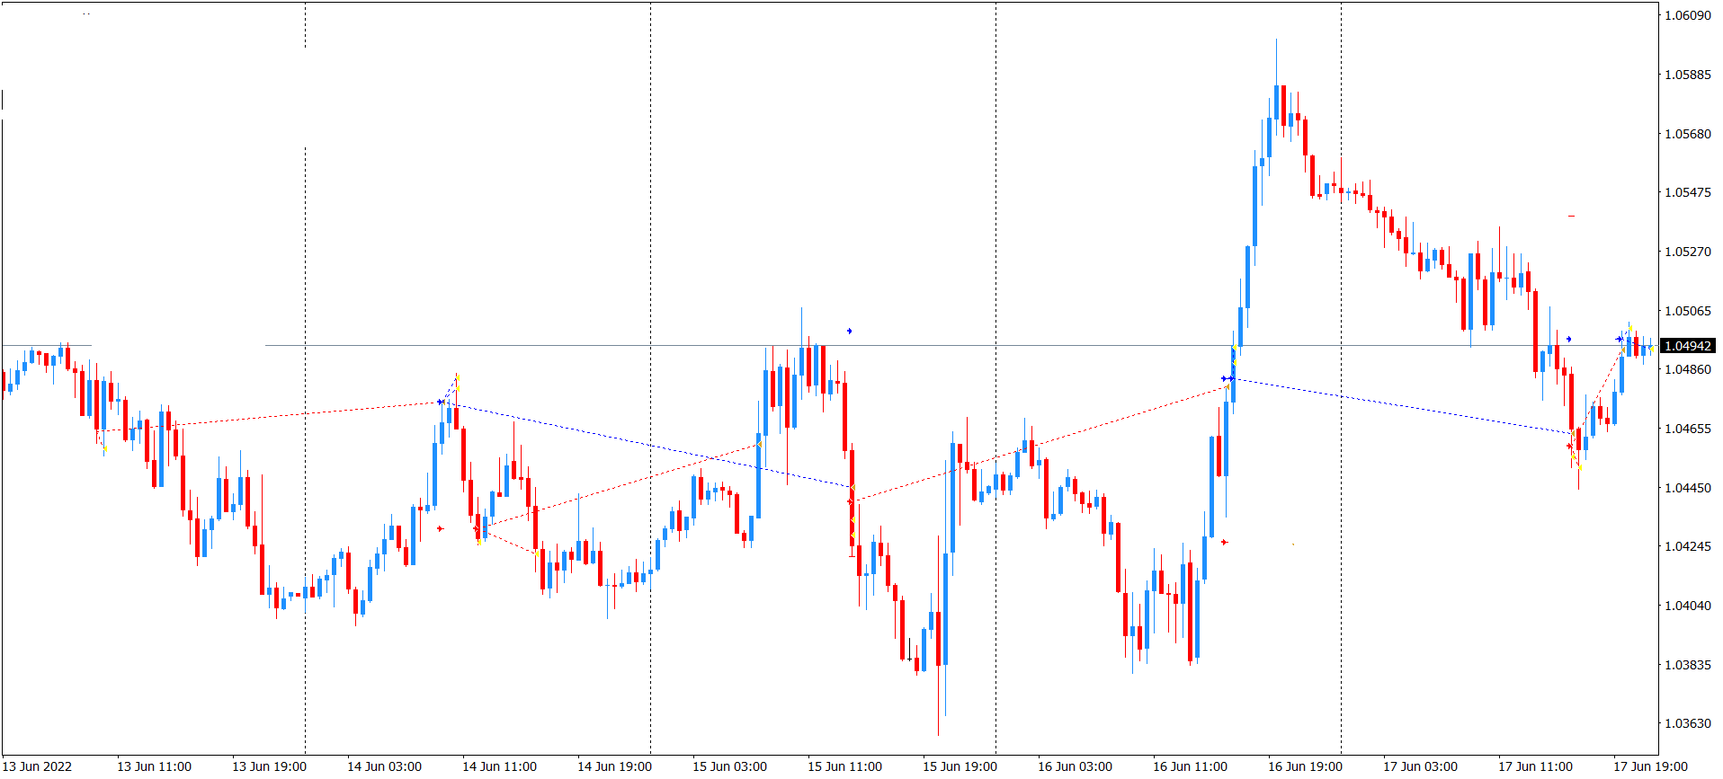Select the 1.05680 price axis value
Viewport: 1723px width, 779px height.
coord(1688,134)
